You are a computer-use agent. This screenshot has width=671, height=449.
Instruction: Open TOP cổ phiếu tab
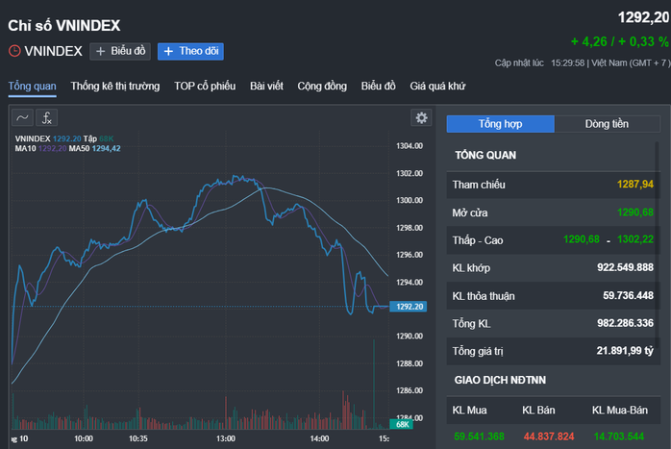pyautogui.click(x=205, y=86)
